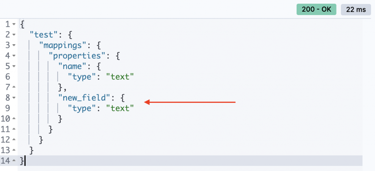Collapse the "name" fold arrow on line 5

tap(14, 67)
